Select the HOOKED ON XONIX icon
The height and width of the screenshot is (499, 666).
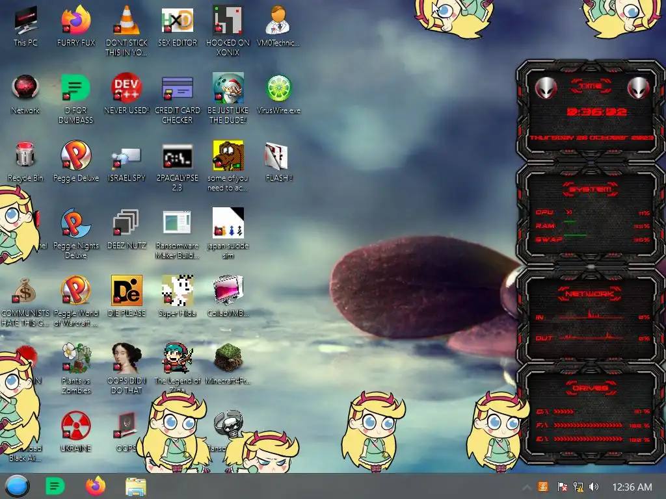[x=228, y=20]
